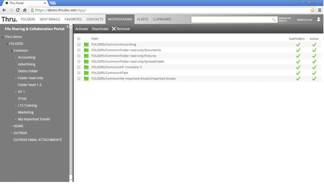Screen dimensions: 324x184
Task: Click the search magnifier icon
Action: [274, 20]
